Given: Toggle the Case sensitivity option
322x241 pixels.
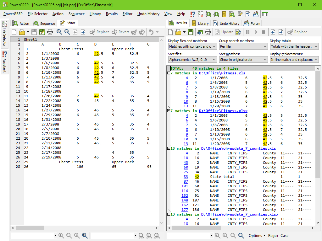Looking at the screenshot, I should coord(284,236).
